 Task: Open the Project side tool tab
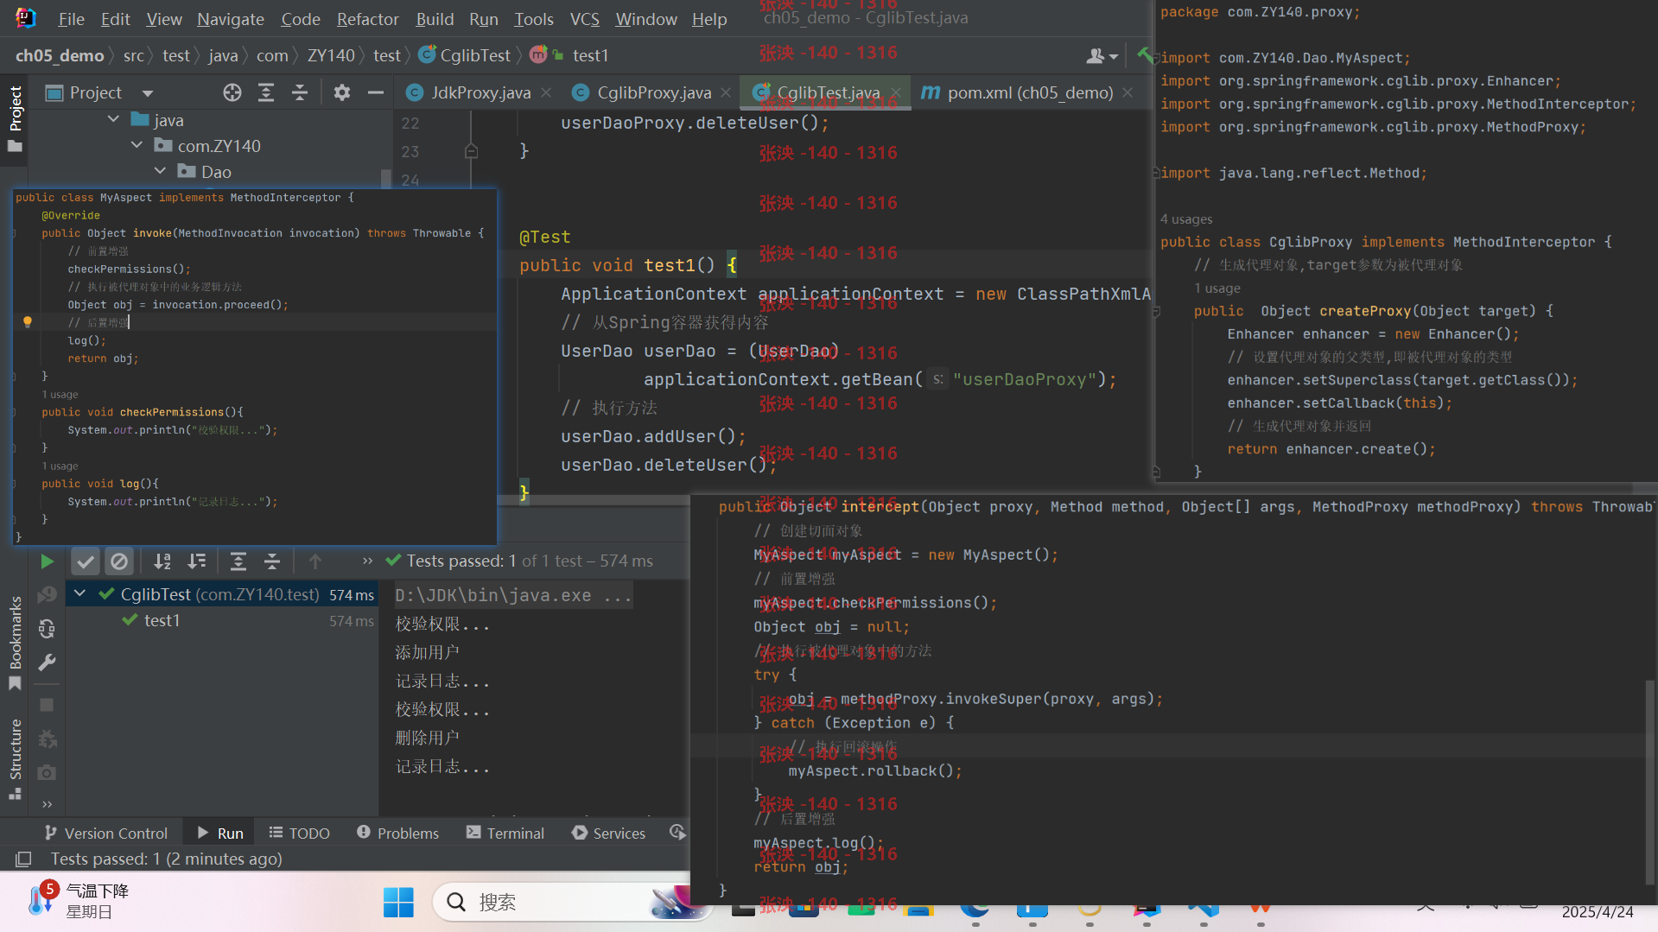point(15,118)
